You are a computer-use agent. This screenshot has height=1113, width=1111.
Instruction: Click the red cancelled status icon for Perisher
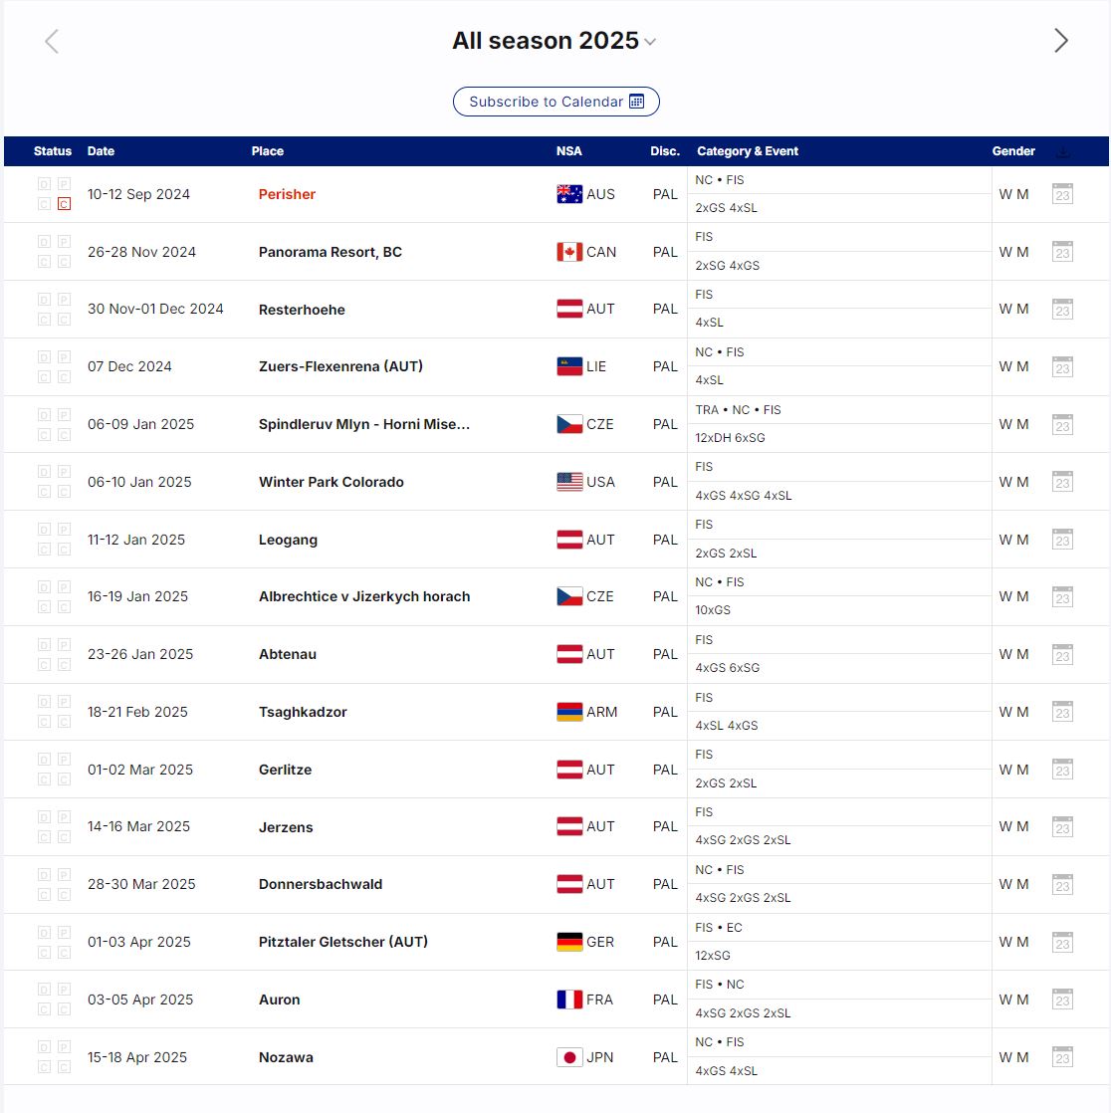pos(64,204)
